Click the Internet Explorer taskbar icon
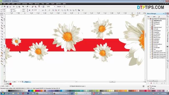Image resolution: width=169 pixels, height=95 pixels. [x=9, y=93]
